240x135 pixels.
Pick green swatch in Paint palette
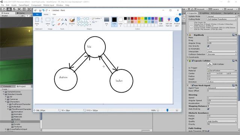tap(146, 18)
